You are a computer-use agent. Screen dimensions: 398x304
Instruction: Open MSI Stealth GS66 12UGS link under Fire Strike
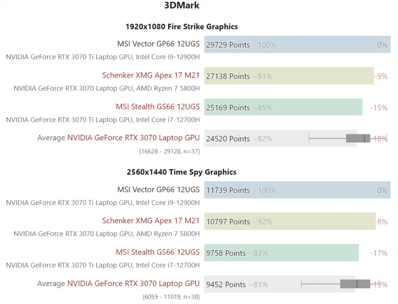click(158, 107)
